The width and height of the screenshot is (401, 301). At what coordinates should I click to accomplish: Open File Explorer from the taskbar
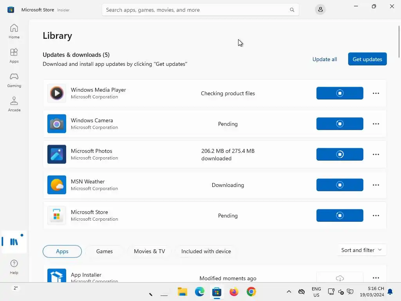coord(182,292)
